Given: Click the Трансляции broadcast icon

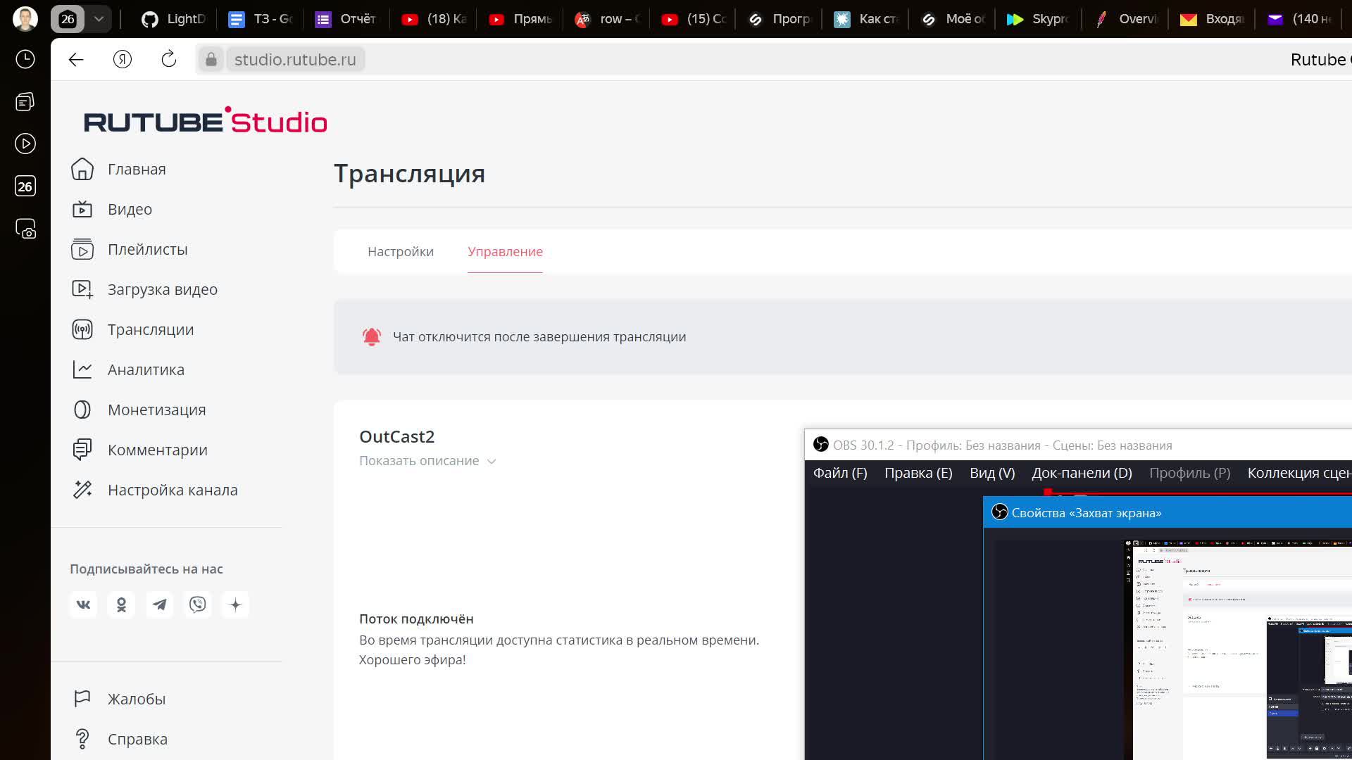Looking at the screenshot, I should click(82, 329).
